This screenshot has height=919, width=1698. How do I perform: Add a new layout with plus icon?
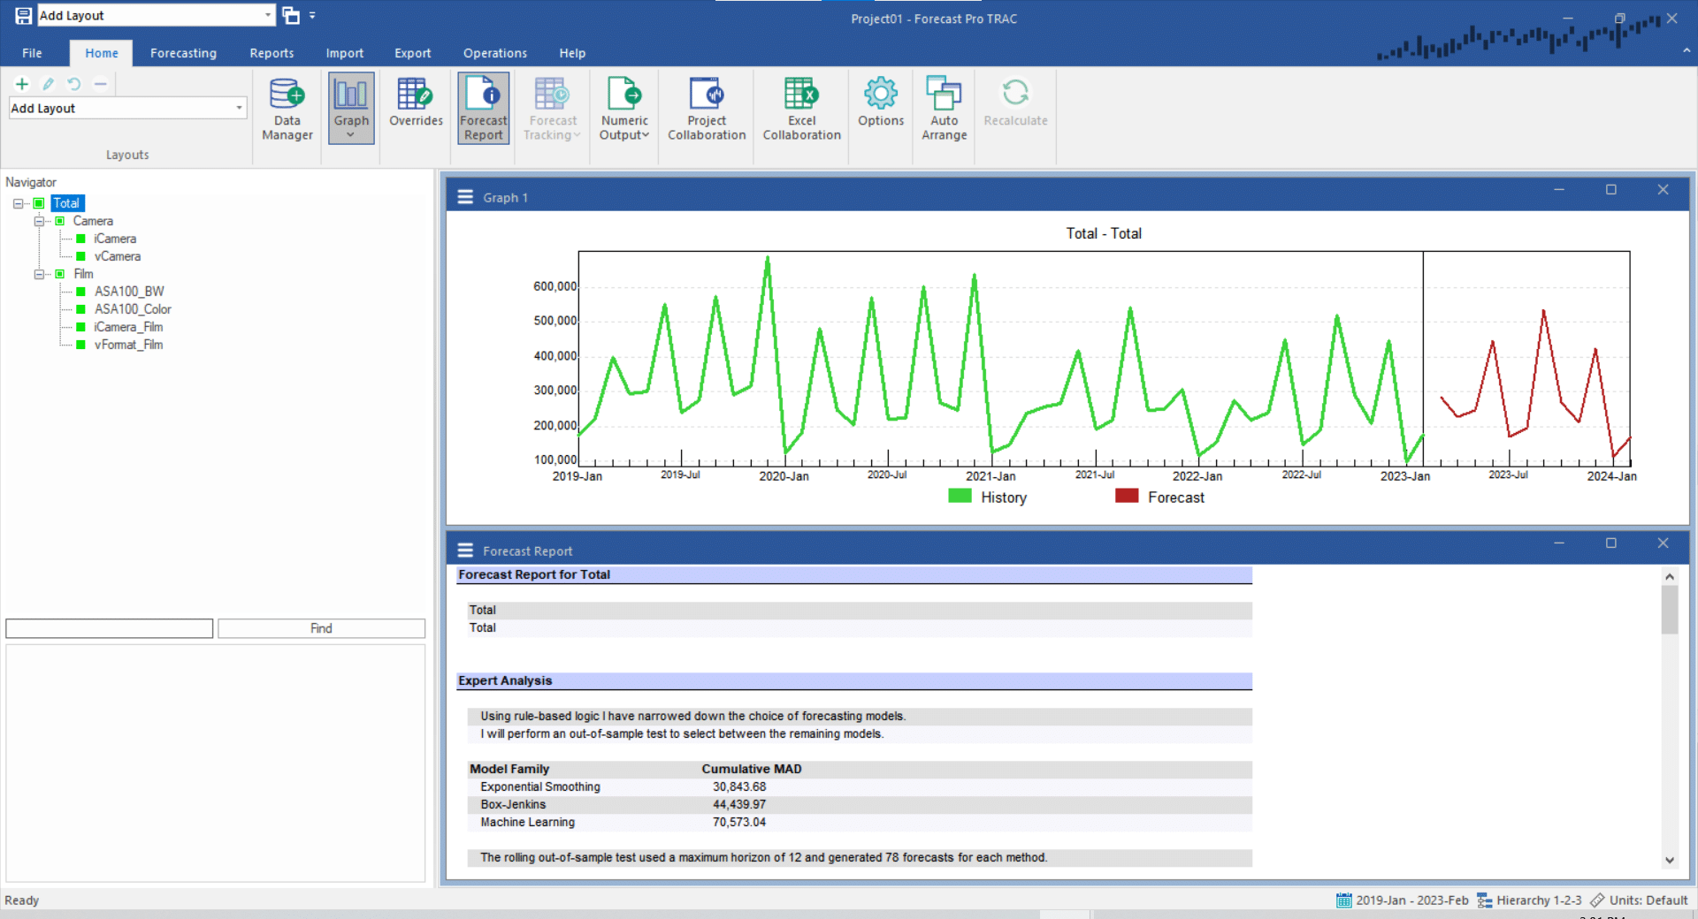point(22,84)
